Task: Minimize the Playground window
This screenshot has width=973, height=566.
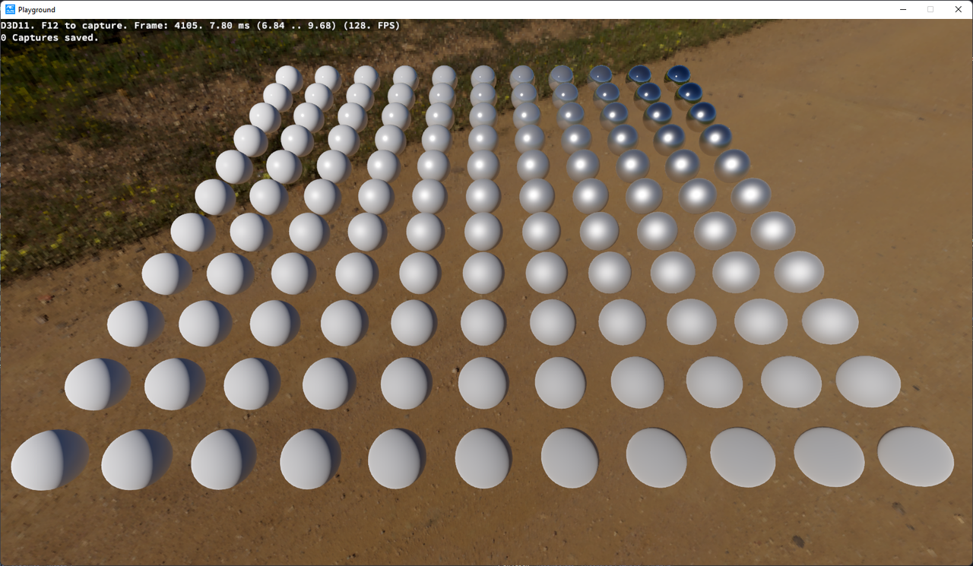Action: [x=902, y=10]
